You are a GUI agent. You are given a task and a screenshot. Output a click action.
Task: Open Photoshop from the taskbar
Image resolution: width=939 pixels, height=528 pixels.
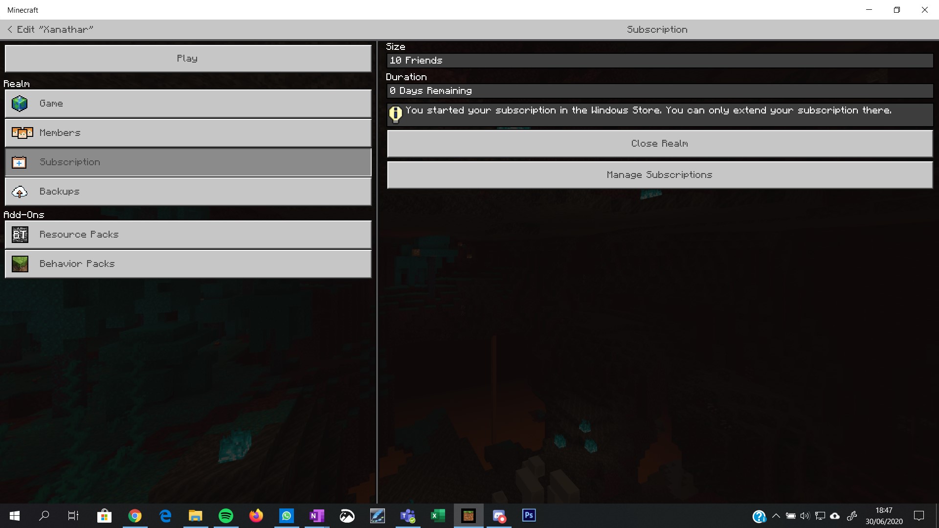pos(529,516)
